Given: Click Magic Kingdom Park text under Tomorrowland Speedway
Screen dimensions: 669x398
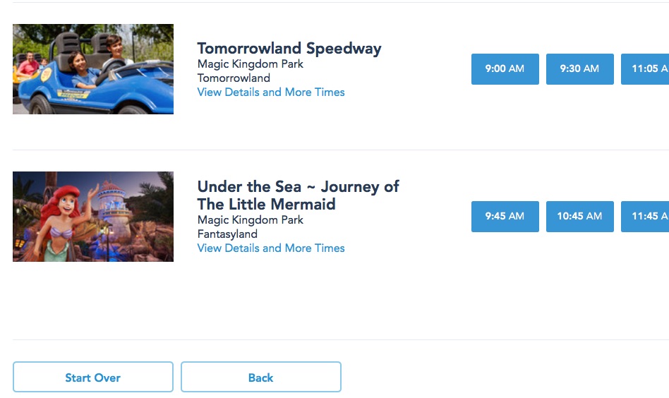Looking at the screenshot, I should point(250,64).
